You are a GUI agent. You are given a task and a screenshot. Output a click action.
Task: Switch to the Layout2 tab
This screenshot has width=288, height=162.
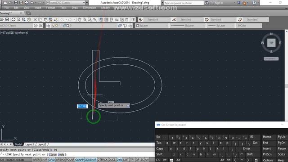tap(42, 144)
